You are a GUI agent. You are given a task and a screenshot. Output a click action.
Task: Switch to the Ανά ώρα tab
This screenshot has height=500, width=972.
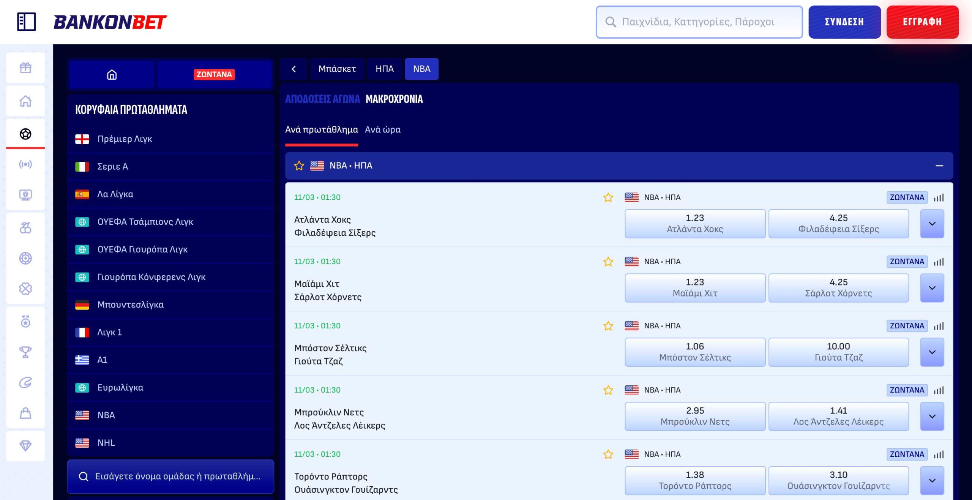[x=382, y=129]
